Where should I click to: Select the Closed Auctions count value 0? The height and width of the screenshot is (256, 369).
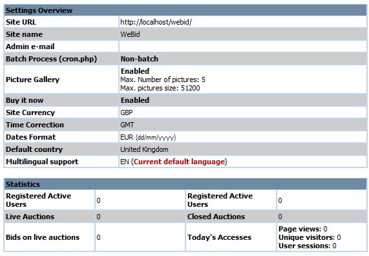(280, 217)
